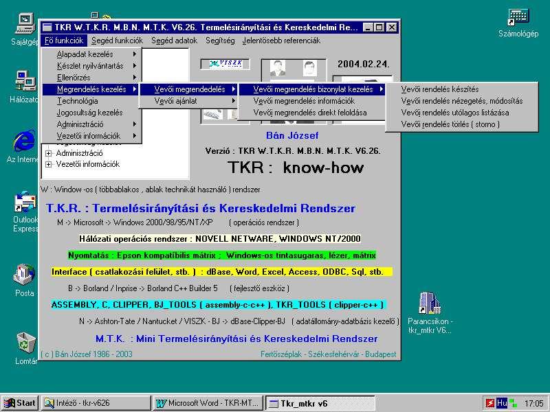The image size is (550, 412).
Task: Open the Jelentősebb referenciák menu
Action: [x=281, y=41]
